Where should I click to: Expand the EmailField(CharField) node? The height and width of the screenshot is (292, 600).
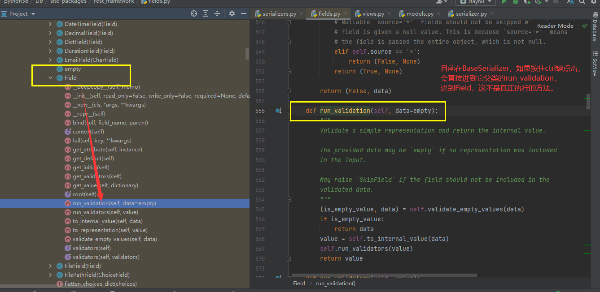[x=50, y=60]
